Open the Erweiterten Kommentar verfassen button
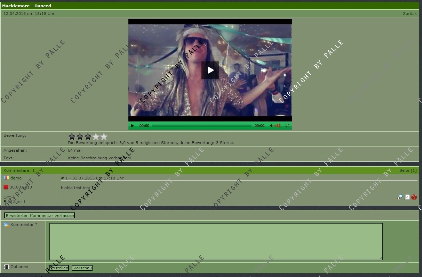This screenshot has height=277, width=422. coord(40,216)
